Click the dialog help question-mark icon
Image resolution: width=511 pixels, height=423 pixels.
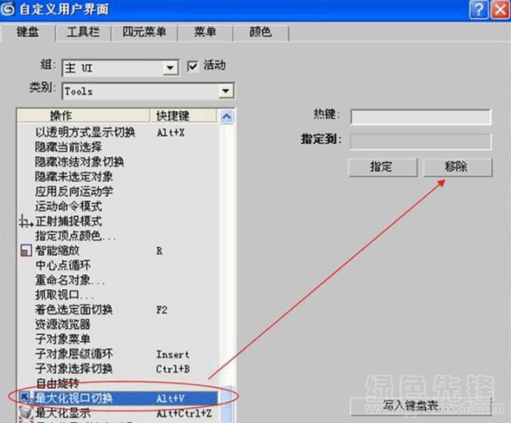pos(478,9)
